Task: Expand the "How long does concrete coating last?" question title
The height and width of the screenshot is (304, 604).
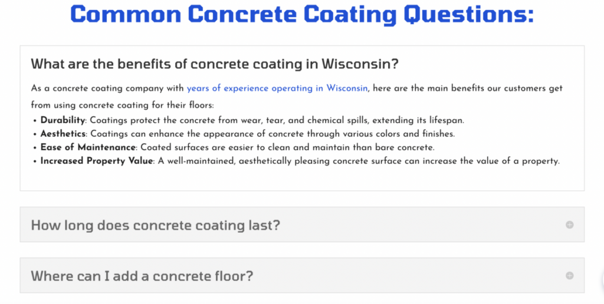Action: (x=155, y=225)
